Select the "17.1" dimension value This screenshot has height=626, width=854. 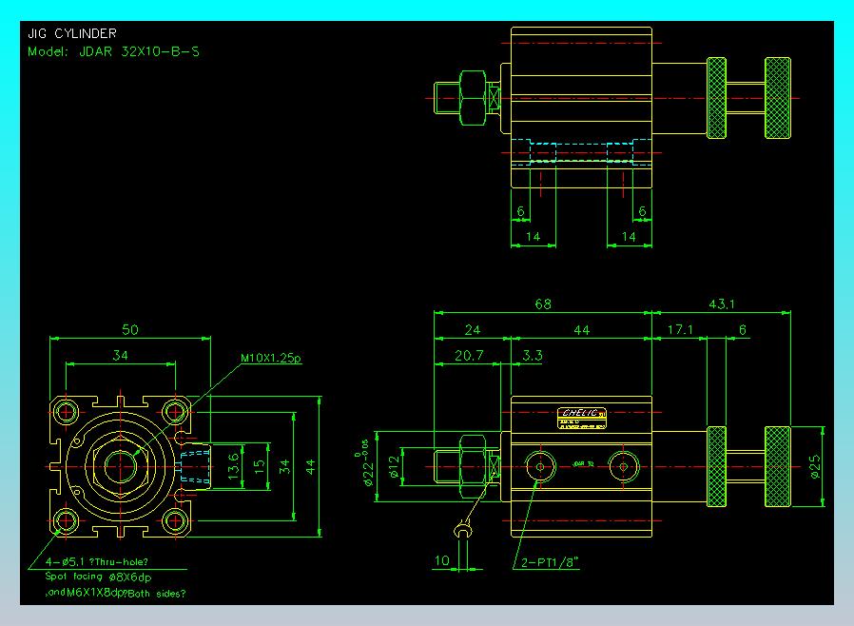[x=680, y=329]
